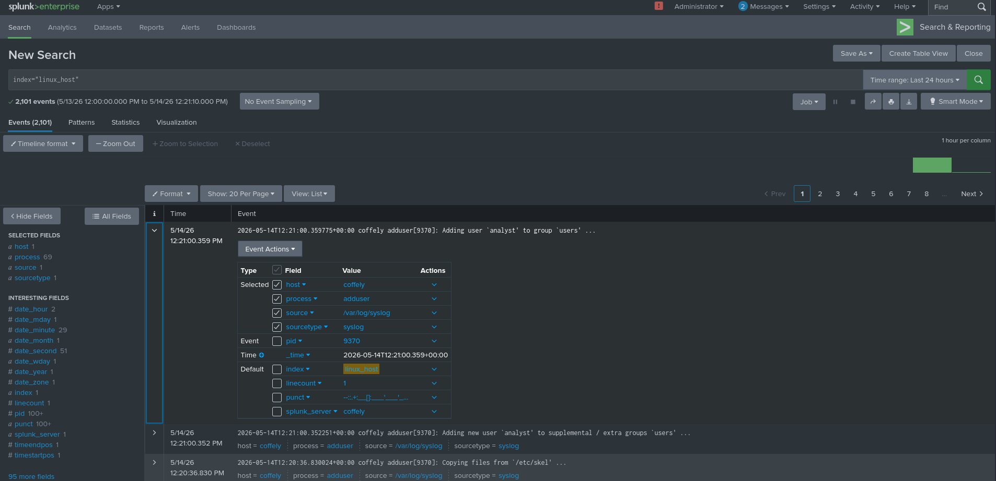
Task: Click the search query input field
Action: click(x=435, y=80)
